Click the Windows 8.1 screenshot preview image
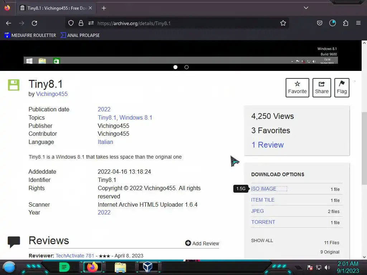This screenshot has width=367, height=275. [x=181, y=53]
